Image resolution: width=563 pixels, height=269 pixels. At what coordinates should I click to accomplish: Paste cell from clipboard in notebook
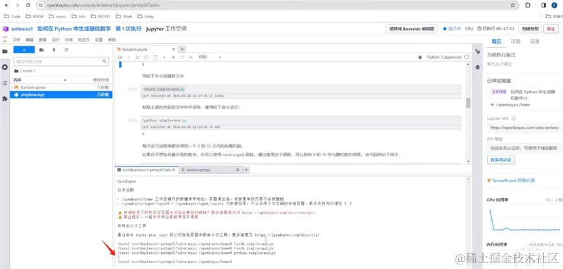pyautogui.click(x=156, y=57)
